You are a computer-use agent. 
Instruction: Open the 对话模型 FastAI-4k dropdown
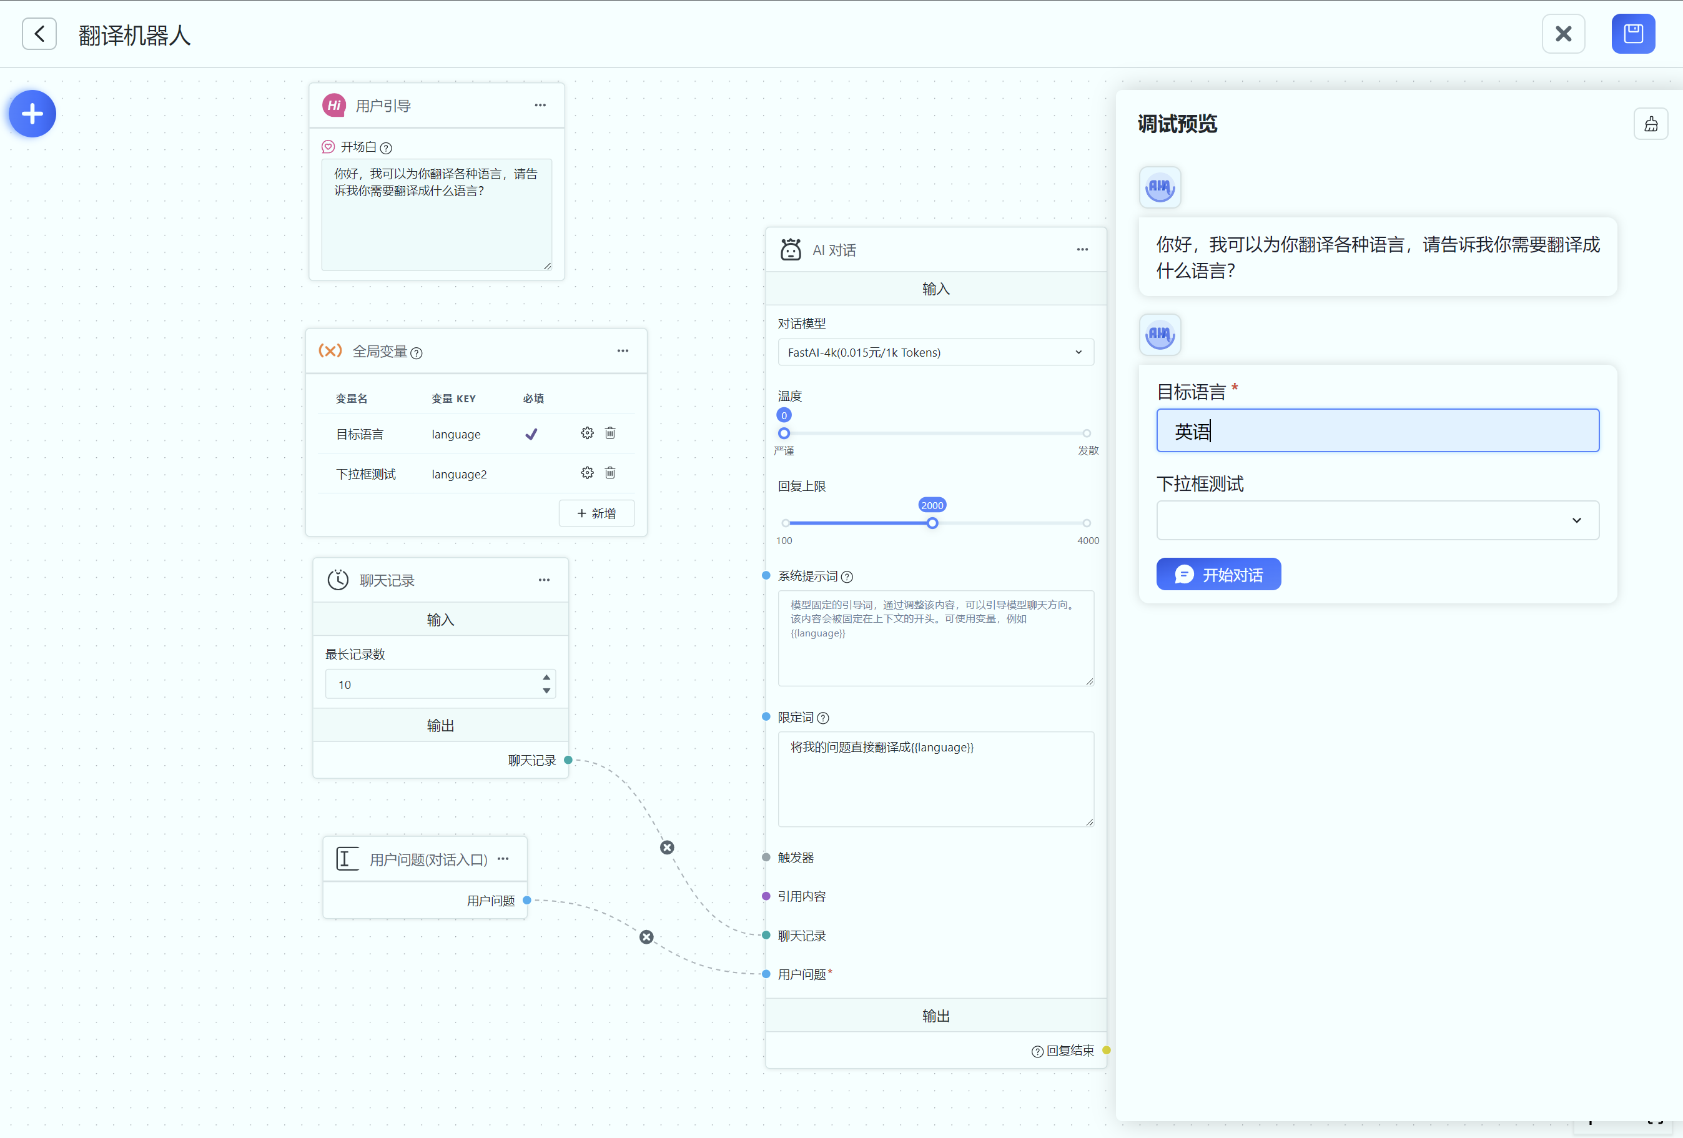coord(935,353)
